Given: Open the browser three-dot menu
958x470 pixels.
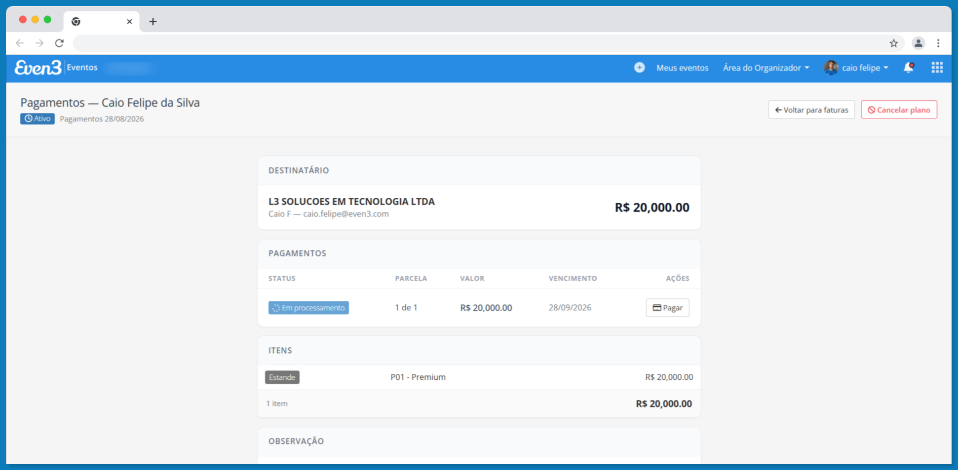Looking at the screenshot, I should click(x=938, y=43).
